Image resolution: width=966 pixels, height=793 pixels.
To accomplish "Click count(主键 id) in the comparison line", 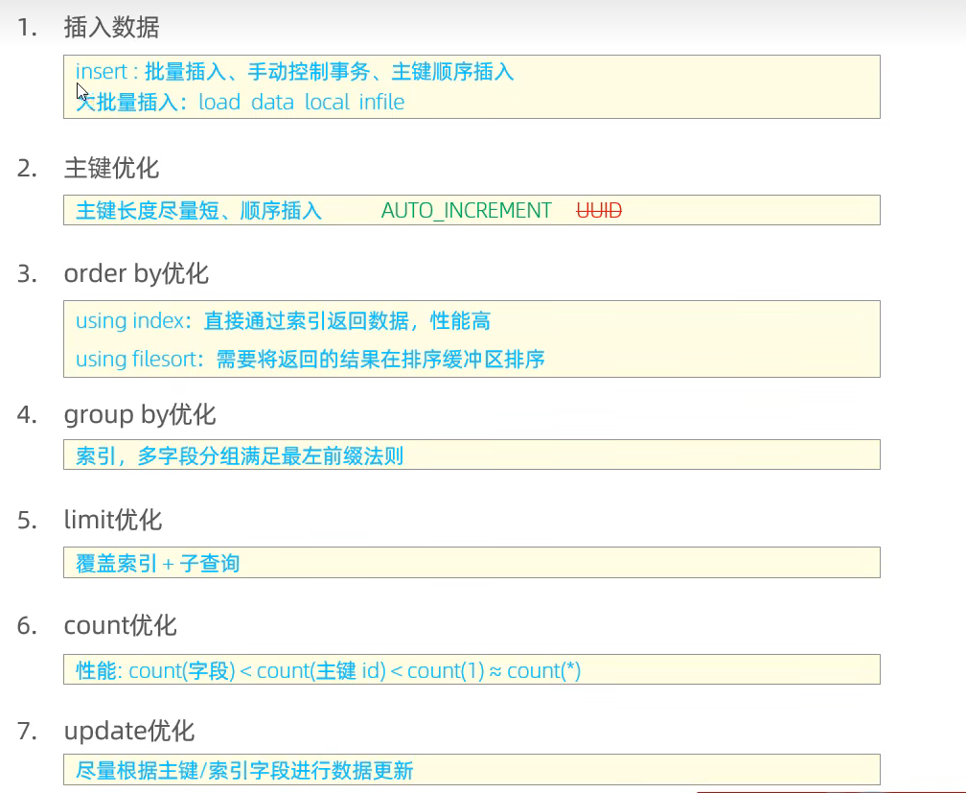I will tap(320, 671).
